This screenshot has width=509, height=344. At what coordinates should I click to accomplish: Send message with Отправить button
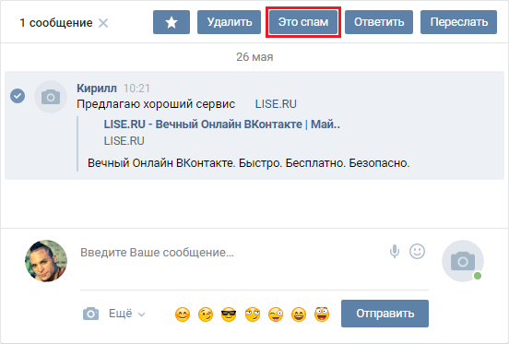pos(385,314)
